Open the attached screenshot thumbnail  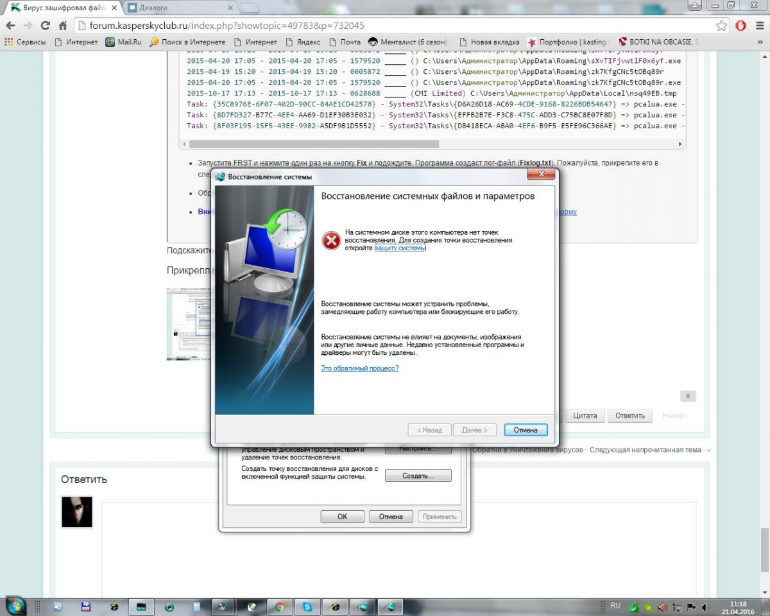coord(189,323)
